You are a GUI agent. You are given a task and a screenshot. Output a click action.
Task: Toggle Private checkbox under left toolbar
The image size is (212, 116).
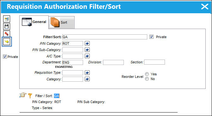coord(5,57)
